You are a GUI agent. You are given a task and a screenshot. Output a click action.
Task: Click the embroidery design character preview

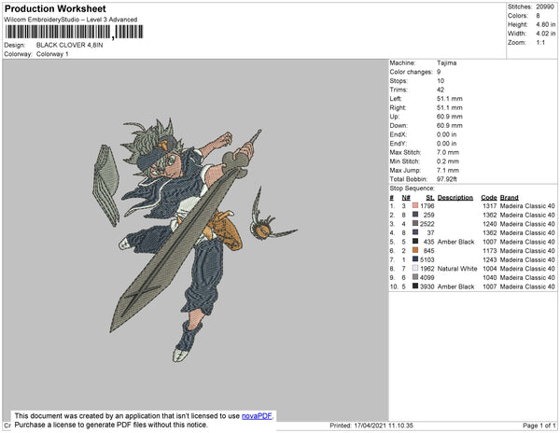(x=195, y=240)
